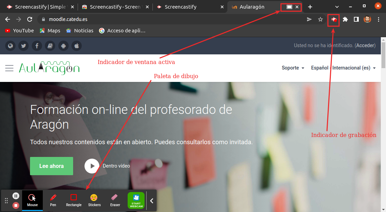Click the share page arrow icon

[x=309, y=19]
